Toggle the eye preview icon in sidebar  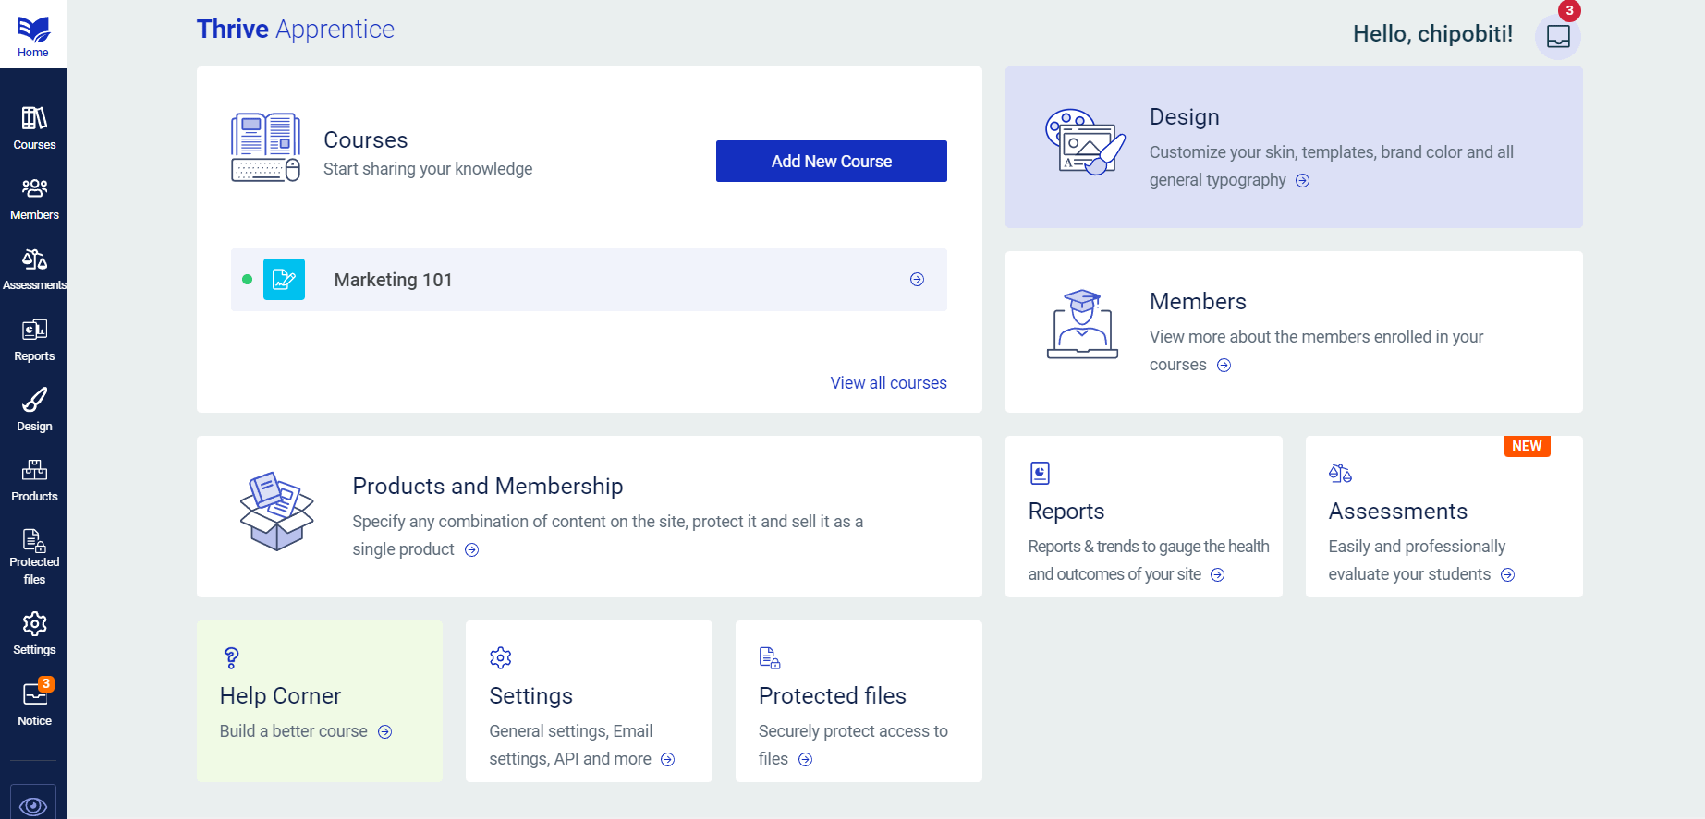pyautogui.click(x=33, y=805)
